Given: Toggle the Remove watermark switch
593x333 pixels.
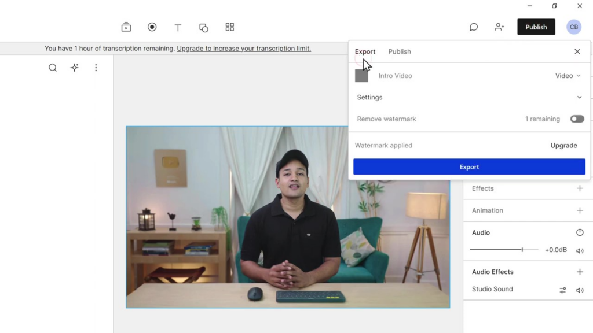Looking at the screenshot, I should point(577,119).
